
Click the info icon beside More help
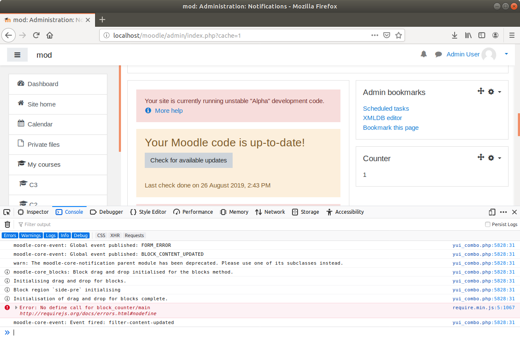(x=148, y=111)
